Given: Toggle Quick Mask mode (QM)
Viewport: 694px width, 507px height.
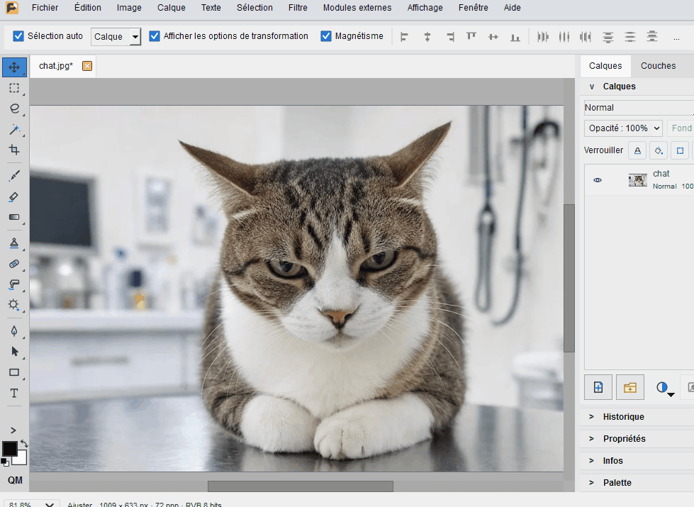Looking at the screenshot, I should click(15, 481).
